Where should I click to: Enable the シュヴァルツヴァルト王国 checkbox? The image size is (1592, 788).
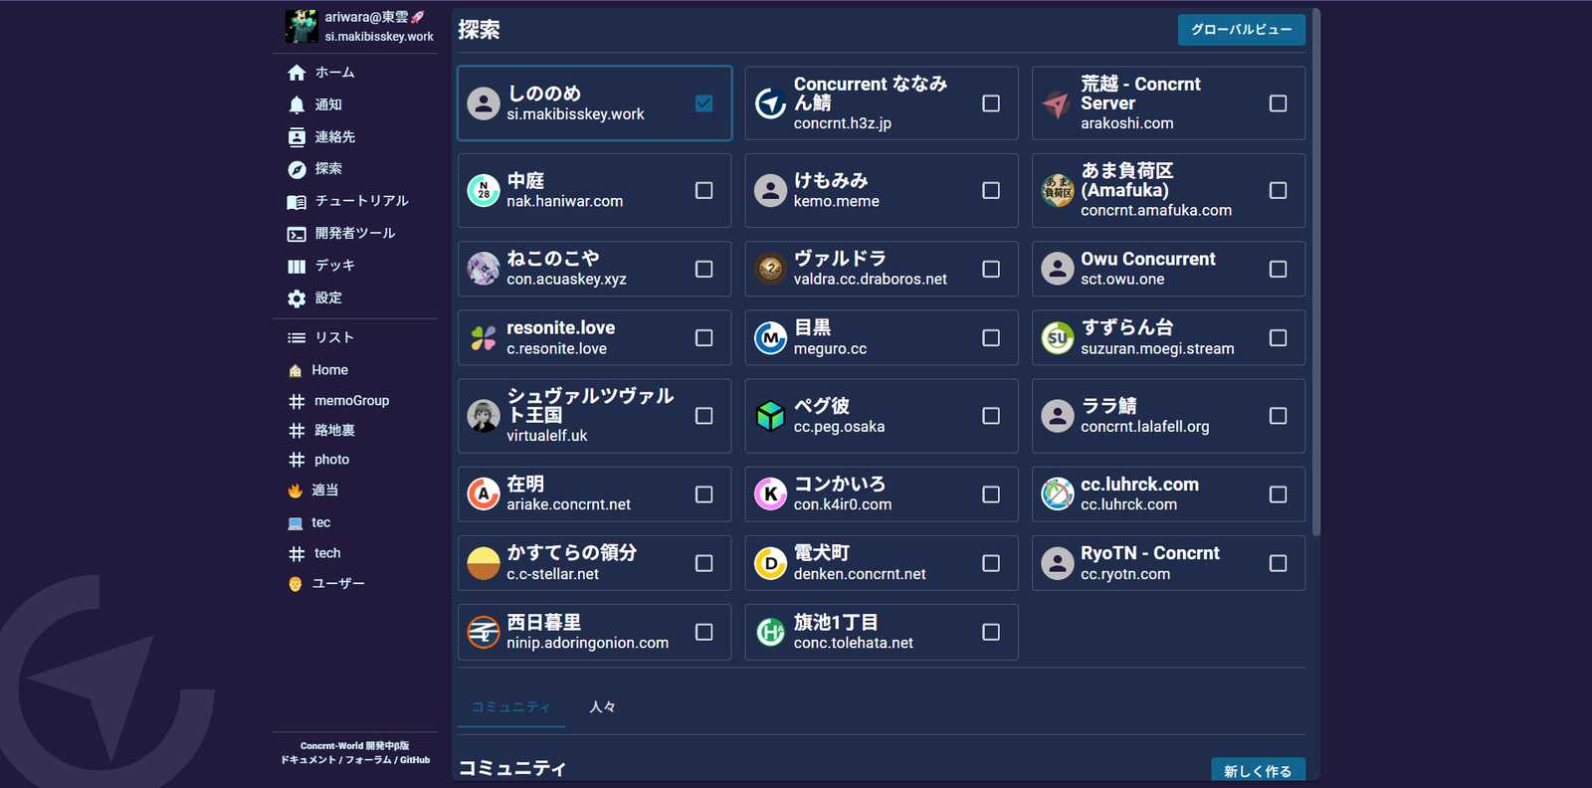pos(703,416)
